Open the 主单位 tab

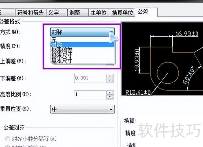[x=99, y=12]
